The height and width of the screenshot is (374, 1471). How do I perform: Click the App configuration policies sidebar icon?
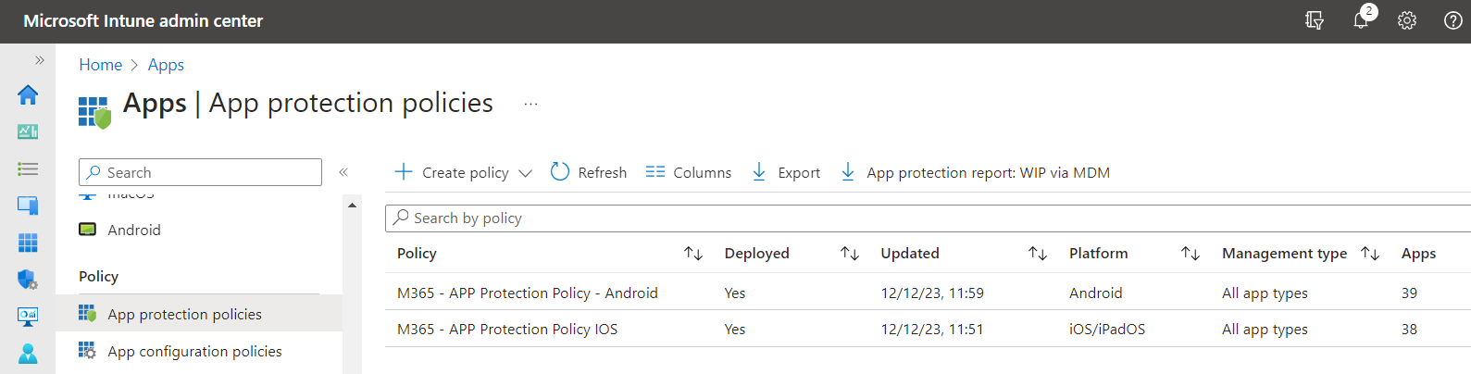(x=88, y=351)
